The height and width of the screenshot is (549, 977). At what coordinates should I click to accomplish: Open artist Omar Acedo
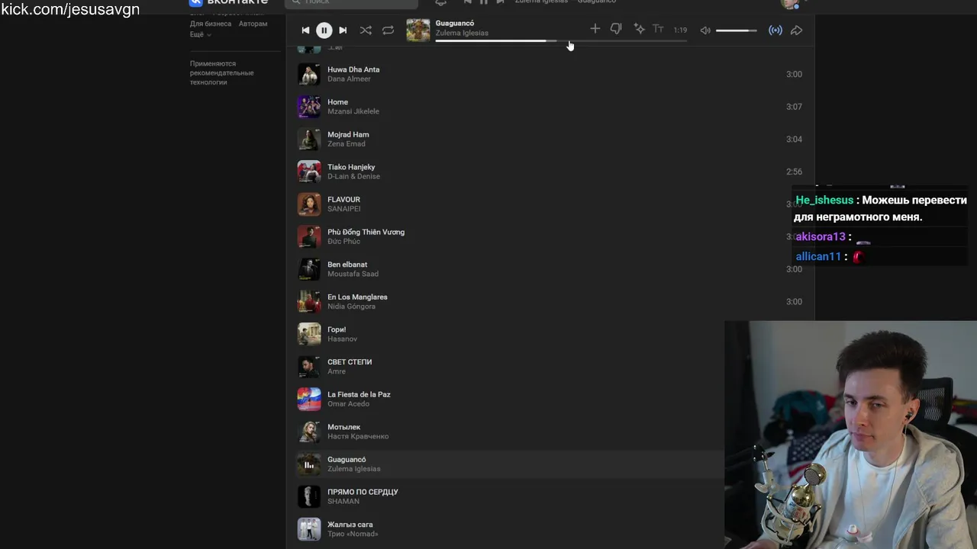point(348,403)
